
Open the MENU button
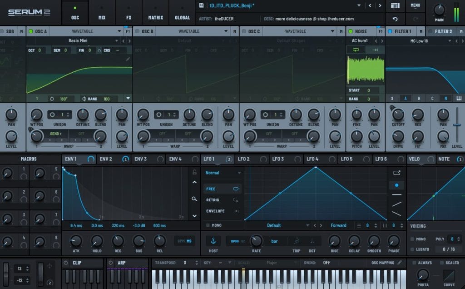[x=415, y=5]
